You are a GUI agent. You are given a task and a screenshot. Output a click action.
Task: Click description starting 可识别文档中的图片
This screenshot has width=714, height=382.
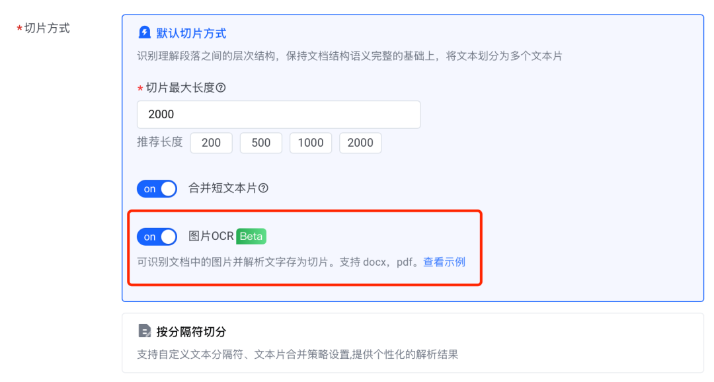278,262
